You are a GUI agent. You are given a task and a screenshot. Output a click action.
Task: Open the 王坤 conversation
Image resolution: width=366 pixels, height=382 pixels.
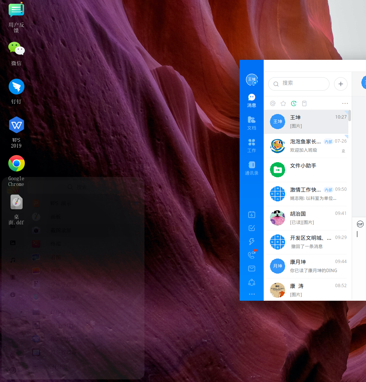pyautogui.click(x=306, y=122)
